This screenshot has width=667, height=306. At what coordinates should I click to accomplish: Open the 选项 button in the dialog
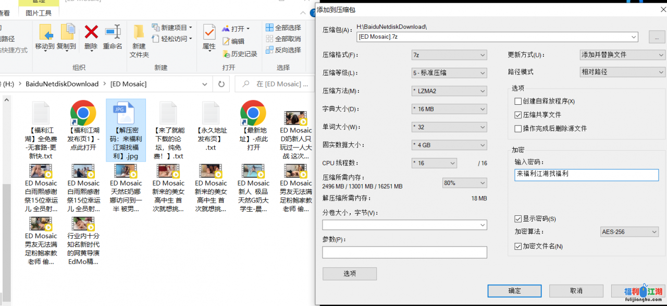tap(349, 273)
